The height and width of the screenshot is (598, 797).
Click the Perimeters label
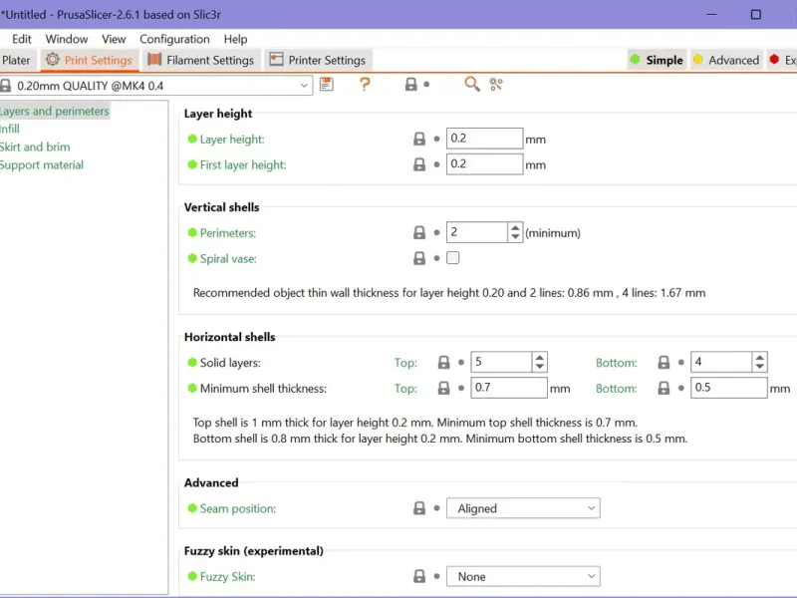(228, 233)
